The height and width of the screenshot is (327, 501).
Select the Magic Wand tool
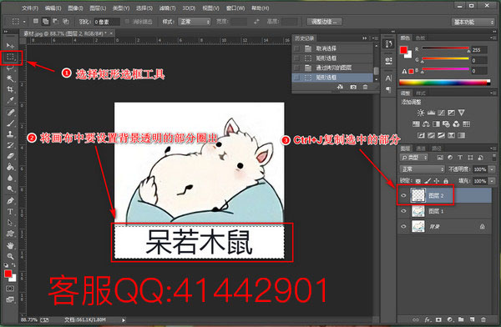pos(10,78)
